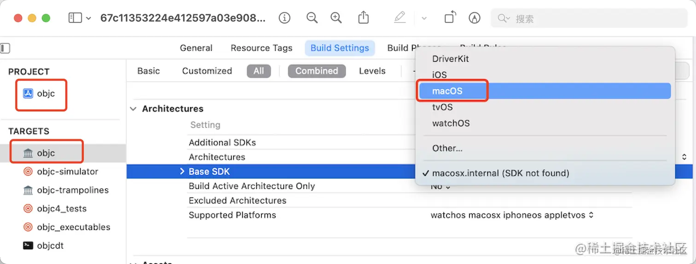The width and height of the screenshot is (696, 264).
Task: Choose Other... in the SDK menu
Action: point(447,148)
